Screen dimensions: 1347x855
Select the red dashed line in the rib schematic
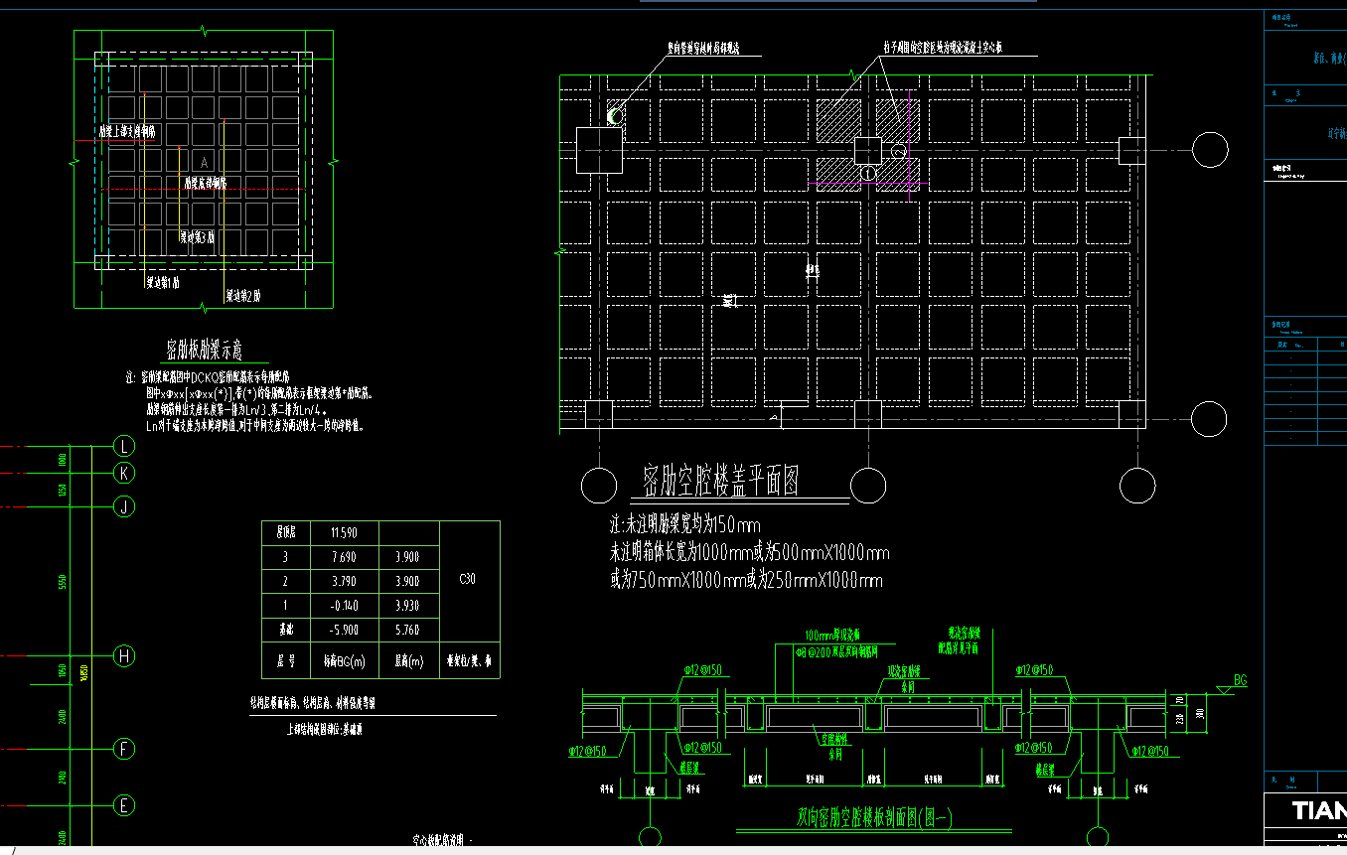(x=206, y=188)
